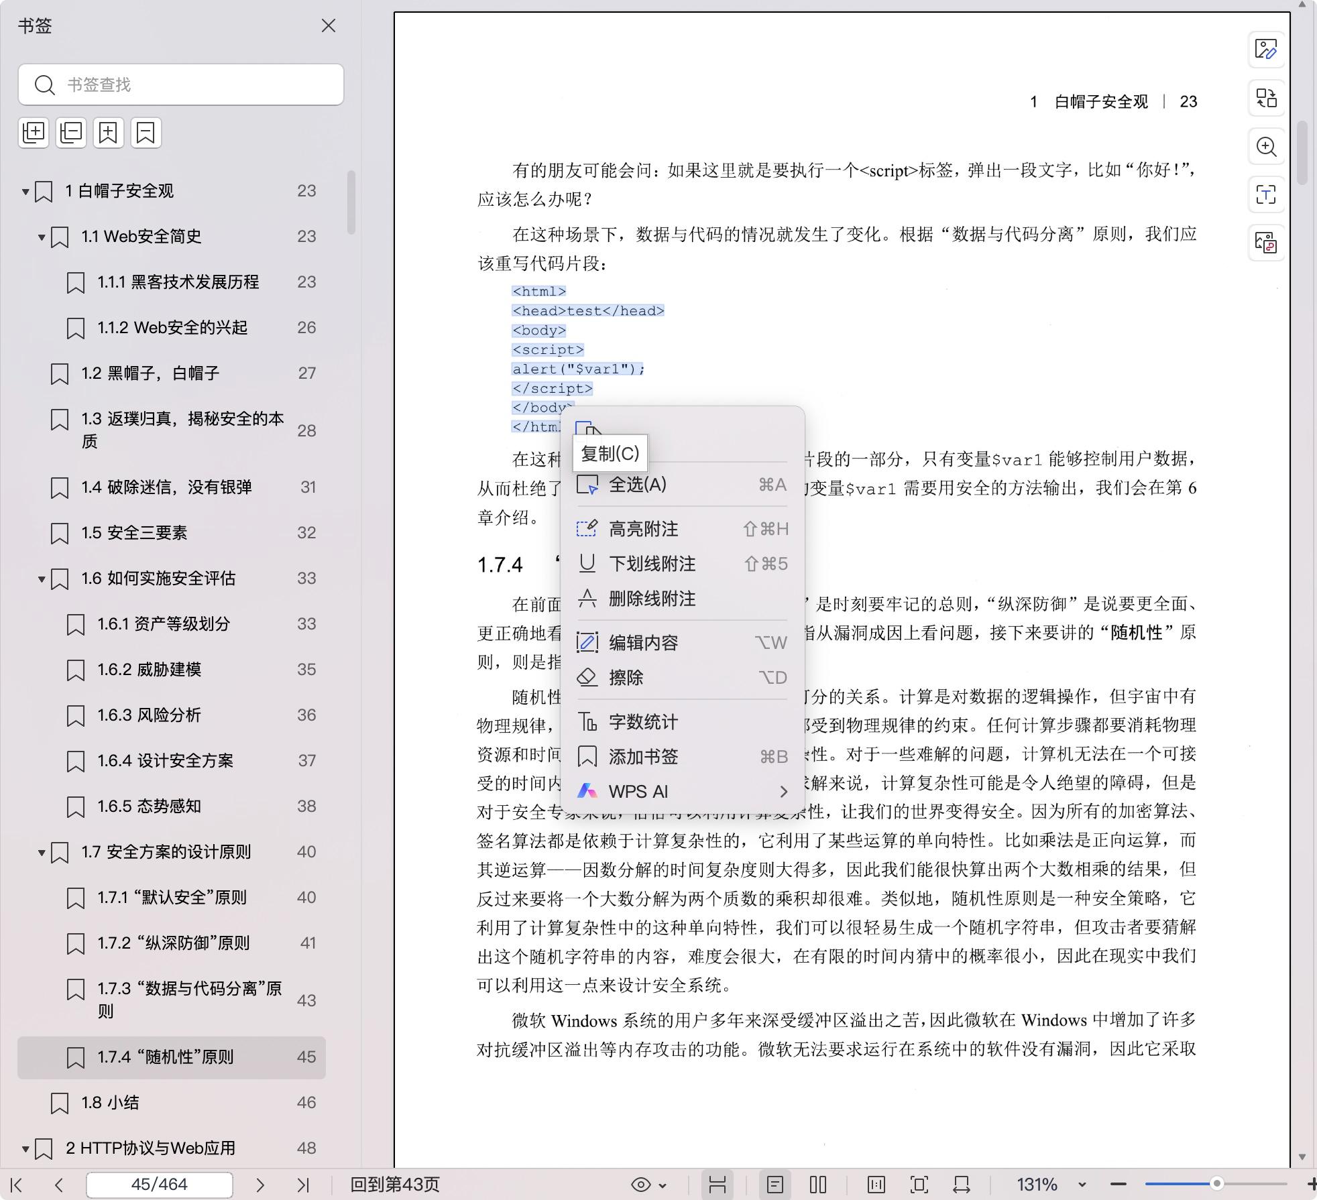Image resolution: width=1317 pixels, height=1200 pixels.
Task: Click the 回到第43页 link
Action: point(395,1185)
